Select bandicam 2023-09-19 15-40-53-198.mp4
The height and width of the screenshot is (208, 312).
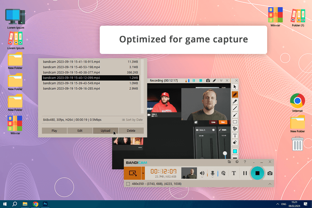pyautogui.click(x=91, y=67)
